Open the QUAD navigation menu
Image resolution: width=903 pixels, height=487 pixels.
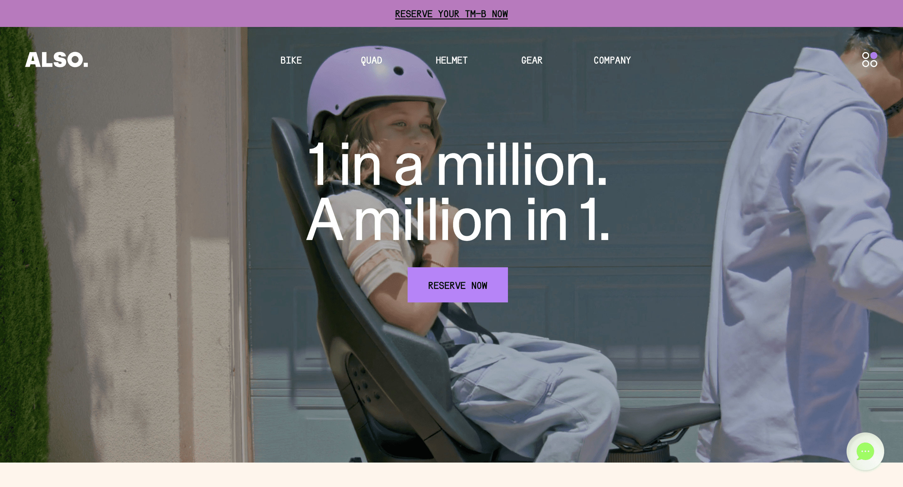[x=371, y=60]
